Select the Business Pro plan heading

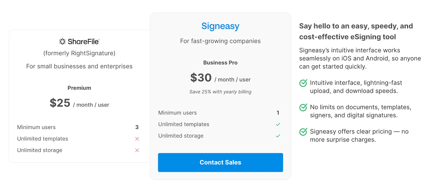click(x=220, y=63)
